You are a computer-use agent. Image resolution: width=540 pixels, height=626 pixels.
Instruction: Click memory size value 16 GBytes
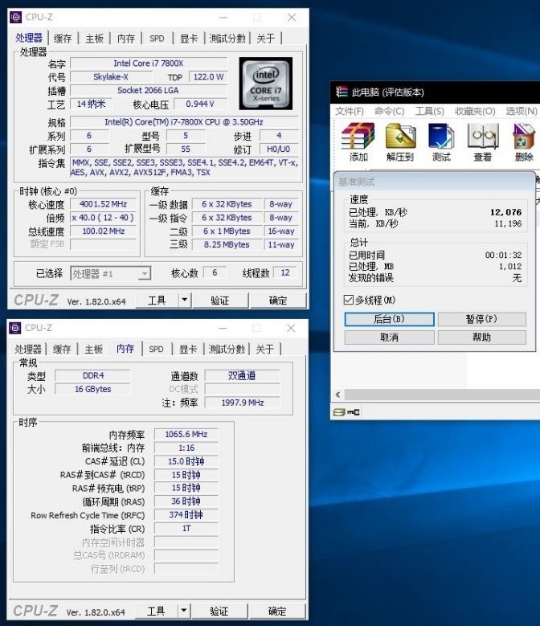pyautogui.click(x=93, y=389)
